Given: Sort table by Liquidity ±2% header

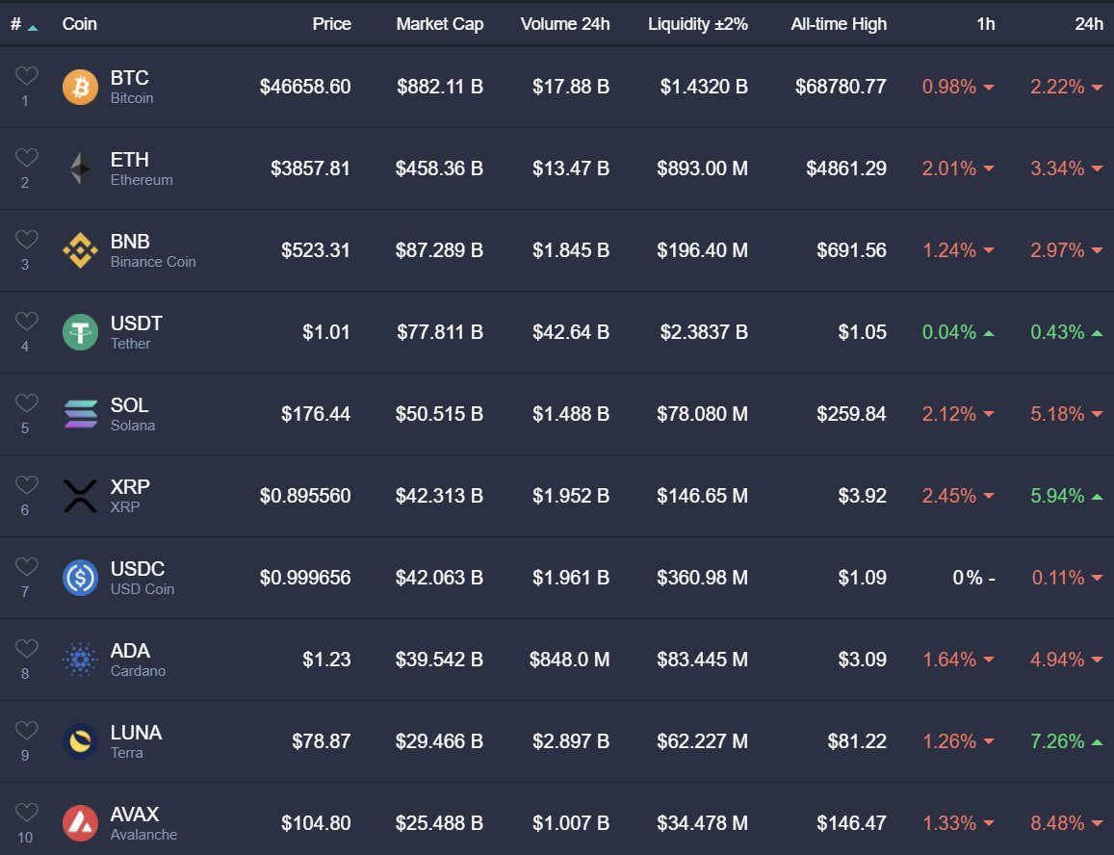Looking at the screenshot, I should pos(698,24).
